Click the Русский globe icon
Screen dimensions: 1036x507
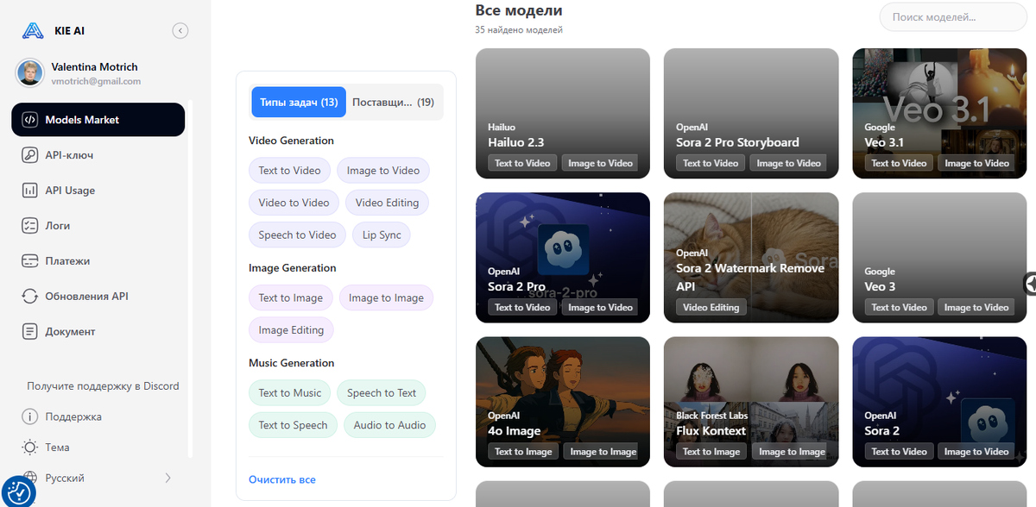click(30, 478)
